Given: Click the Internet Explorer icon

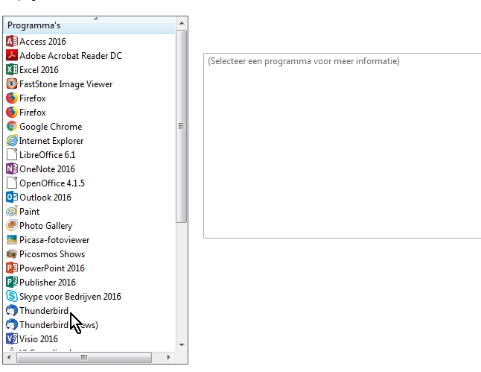Looking at the screenshot, I should click(x=11, y=141).
